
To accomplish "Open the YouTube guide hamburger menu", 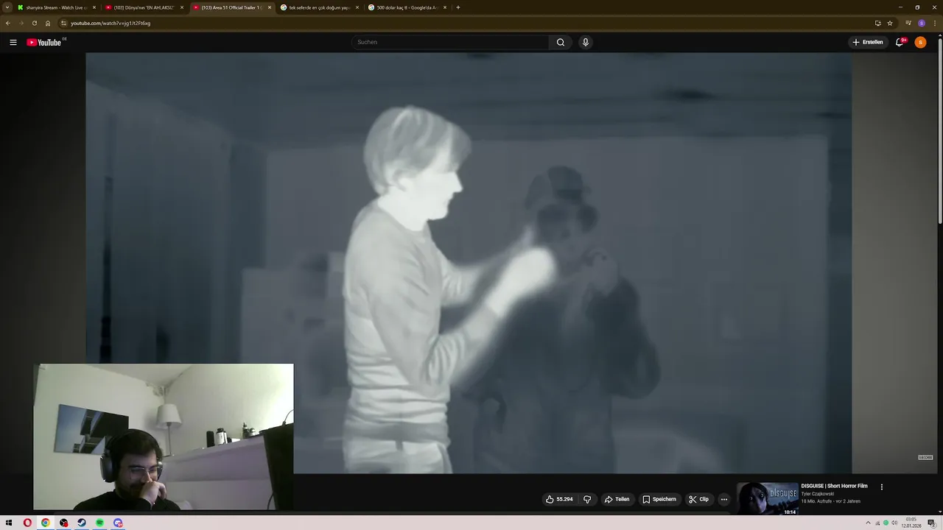I will pyautogui.click(x=13, y=42).
